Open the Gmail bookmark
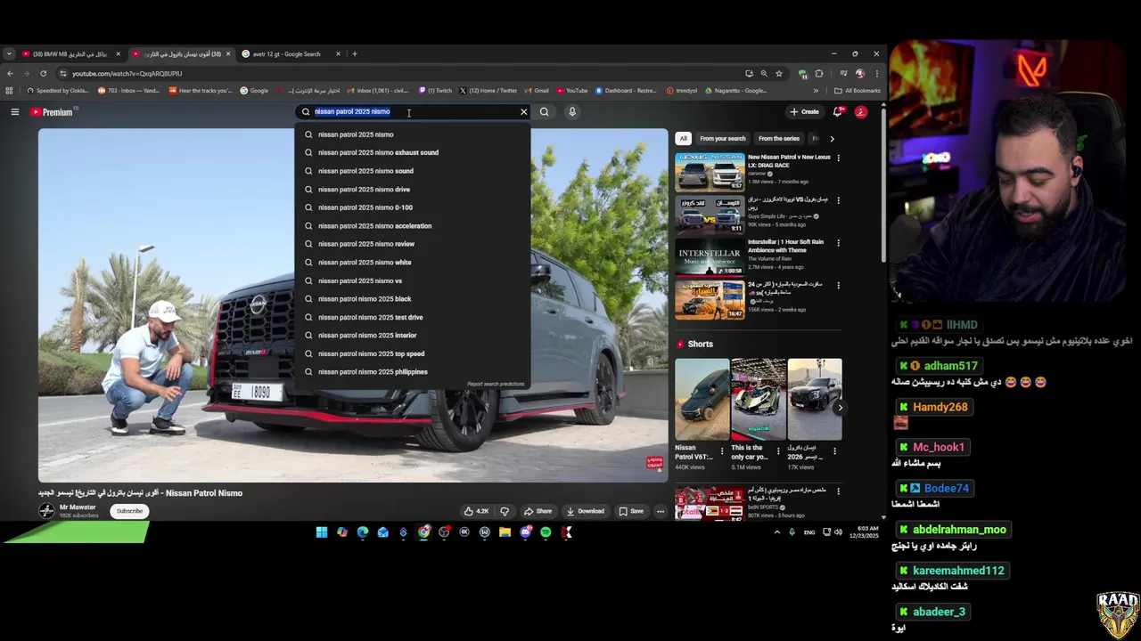1141x641 pixels. point(536,91)
